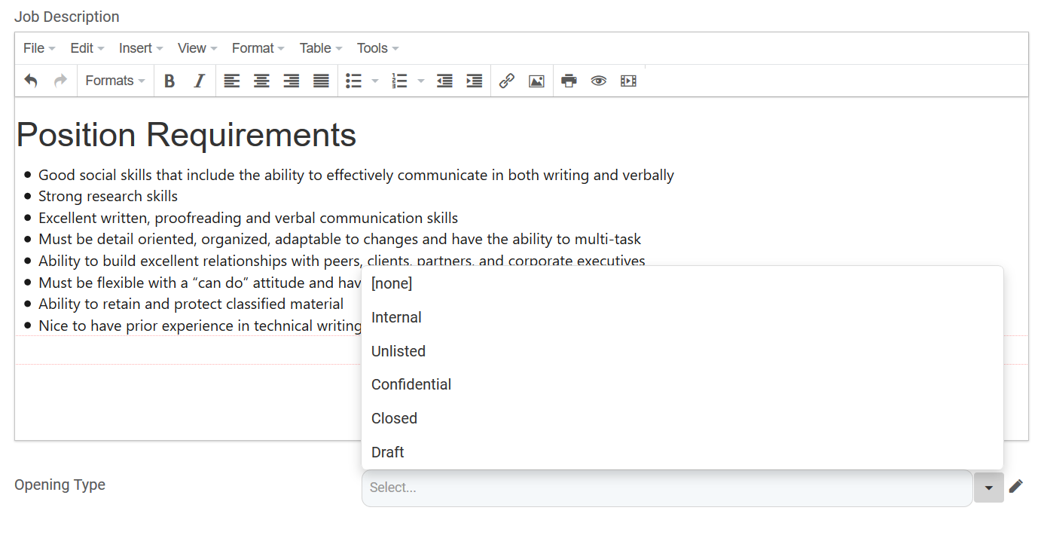
Task: Center align the text
Action: click(x=261, y=81)
